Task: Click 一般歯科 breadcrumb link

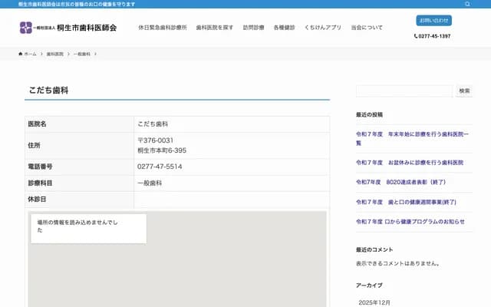Action: click(81, 54)
